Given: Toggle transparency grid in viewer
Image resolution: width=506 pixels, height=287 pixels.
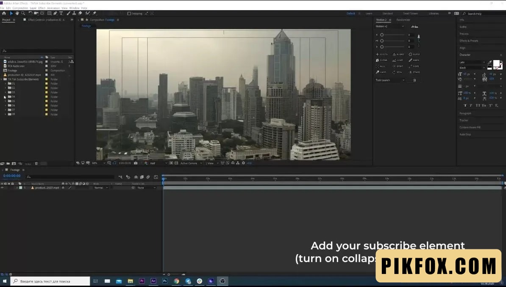Looking at the screenshot, I should coord(176,163).
